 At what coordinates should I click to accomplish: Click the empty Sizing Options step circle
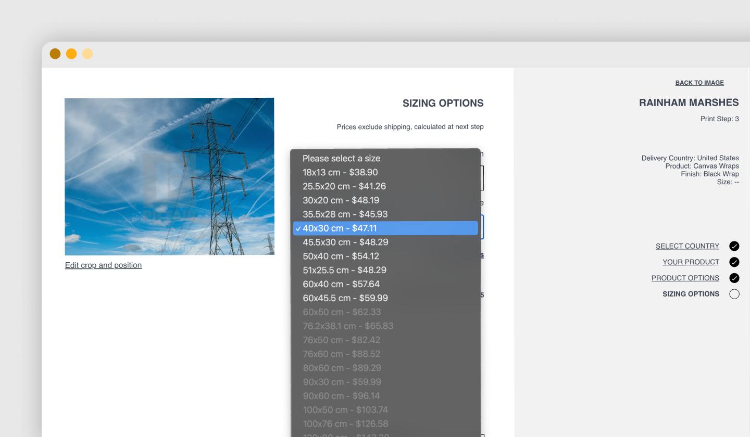click(x=734, y=294)
